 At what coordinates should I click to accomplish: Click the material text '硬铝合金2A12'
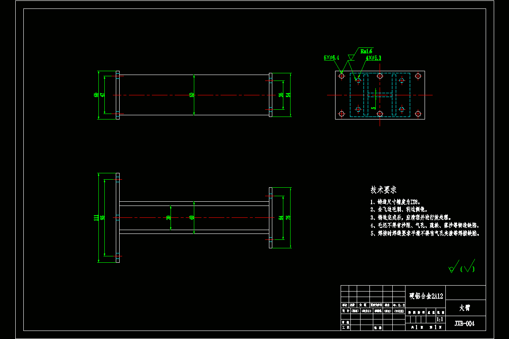click(425, 296)
